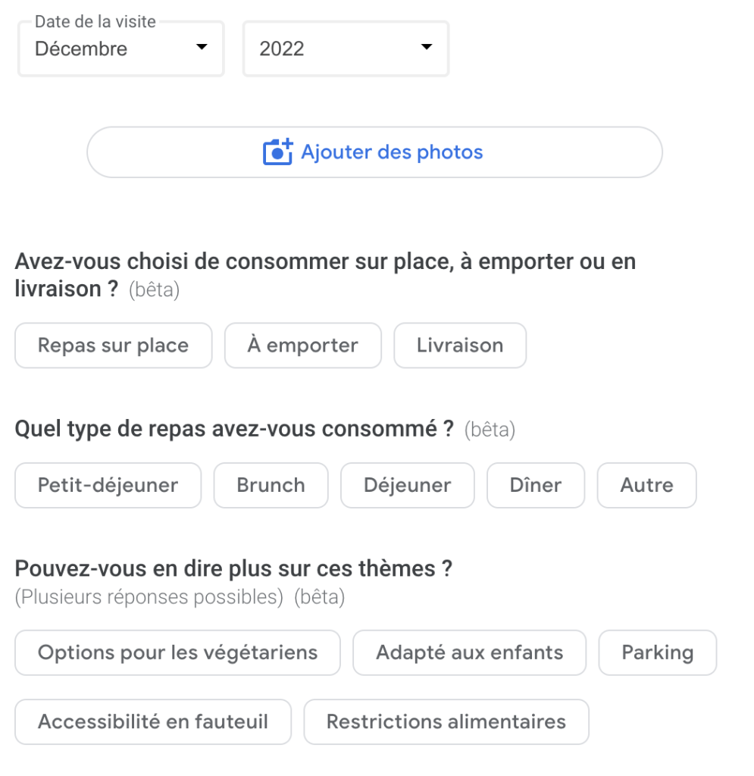754x776 pixels.
Task: Choose Autre as meal type
Action: tap(647, 486)
